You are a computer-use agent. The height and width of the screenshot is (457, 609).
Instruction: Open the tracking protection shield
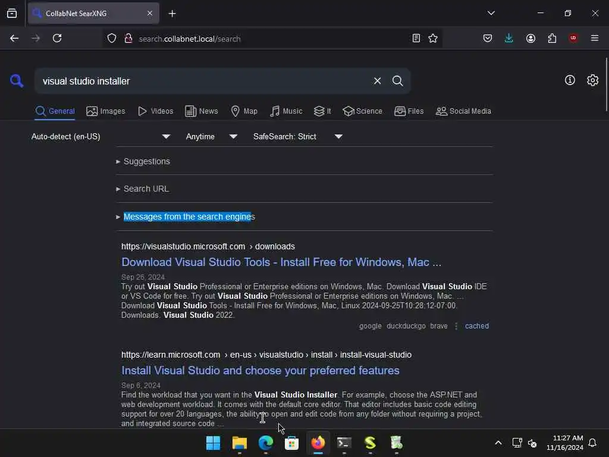(112, 38)
